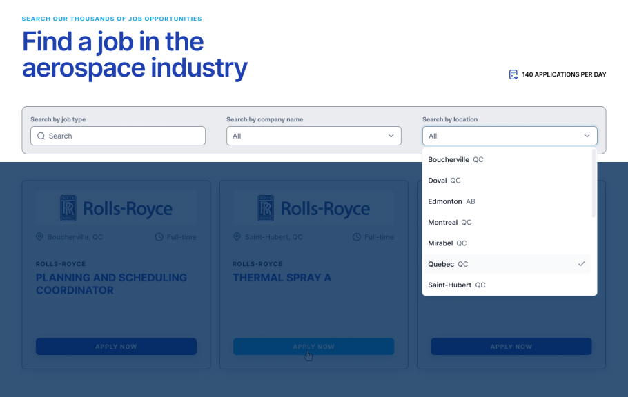Image resolution: width=628 pixels, height=397 pixels.
Task: Click the checkmark next to Quebec
Action: [x=582, y=264]
